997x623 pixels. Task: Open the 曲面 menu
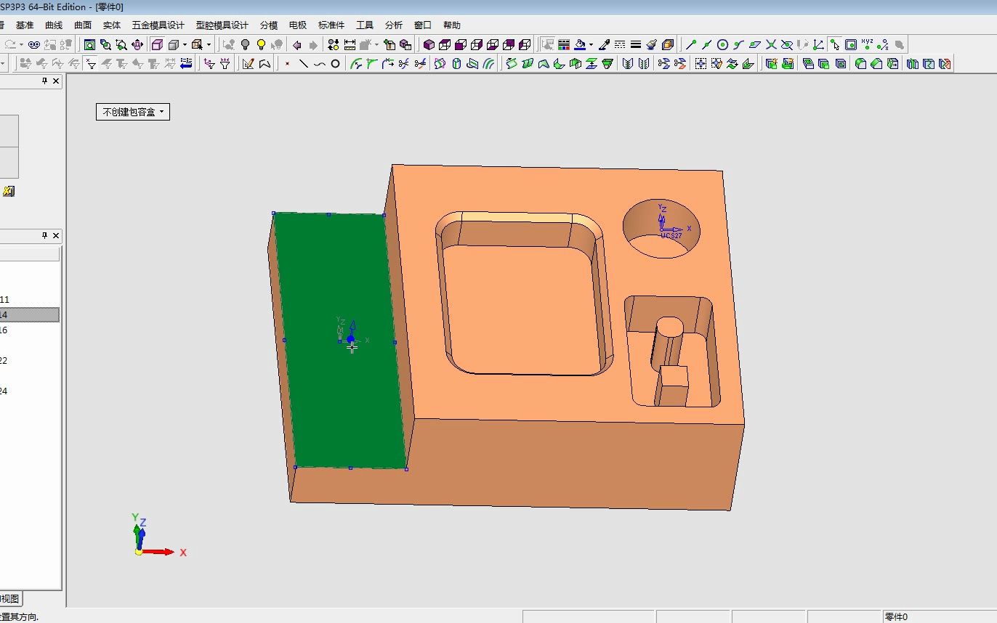pyautogui.click(x=83, y=25)
